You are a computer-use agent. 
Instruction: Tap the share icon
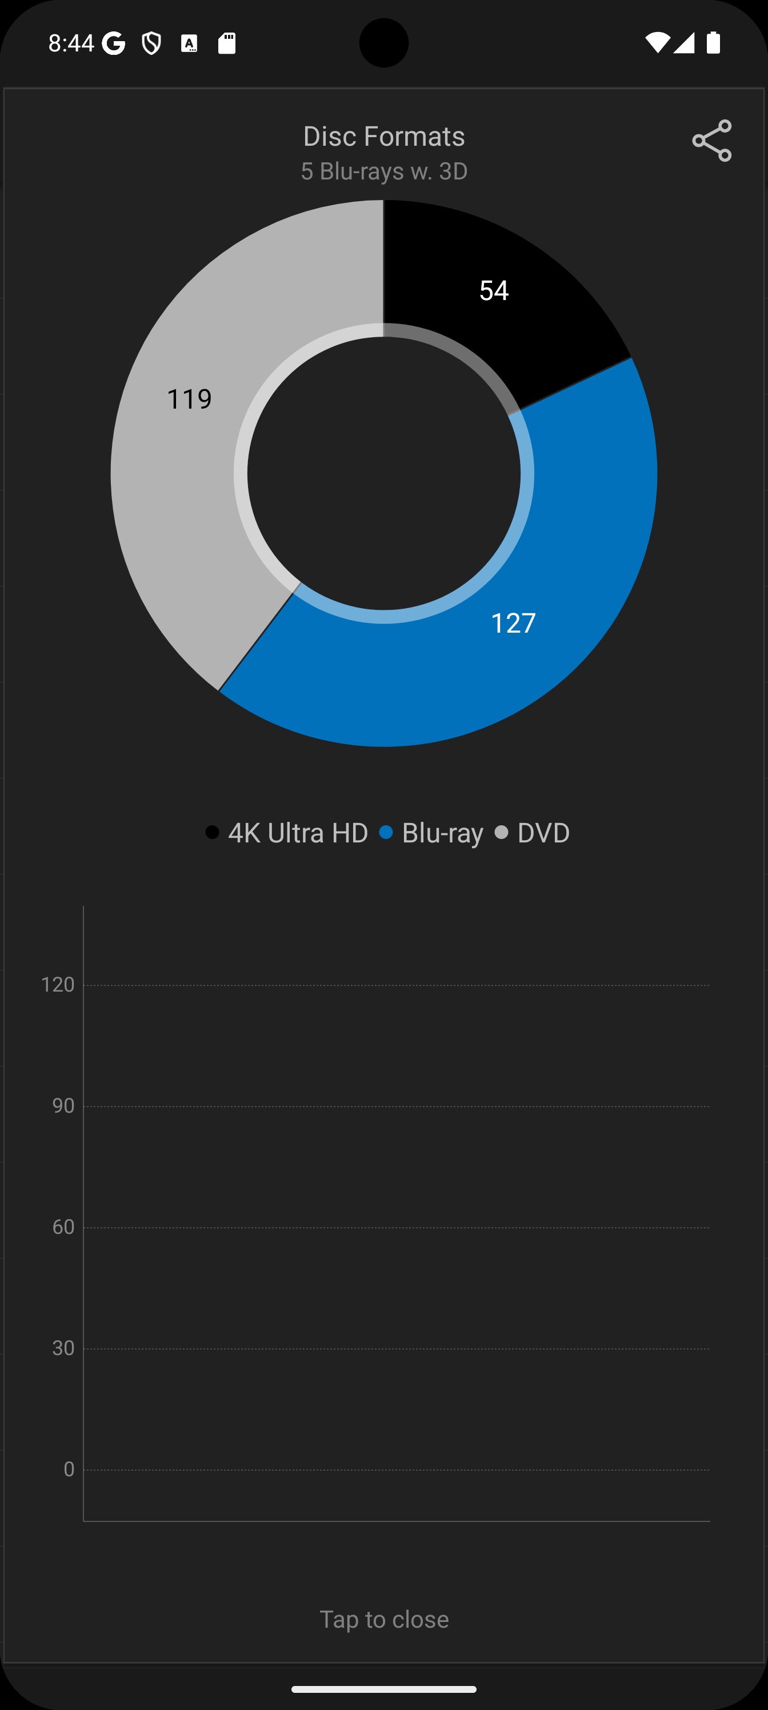pos(711,141)
